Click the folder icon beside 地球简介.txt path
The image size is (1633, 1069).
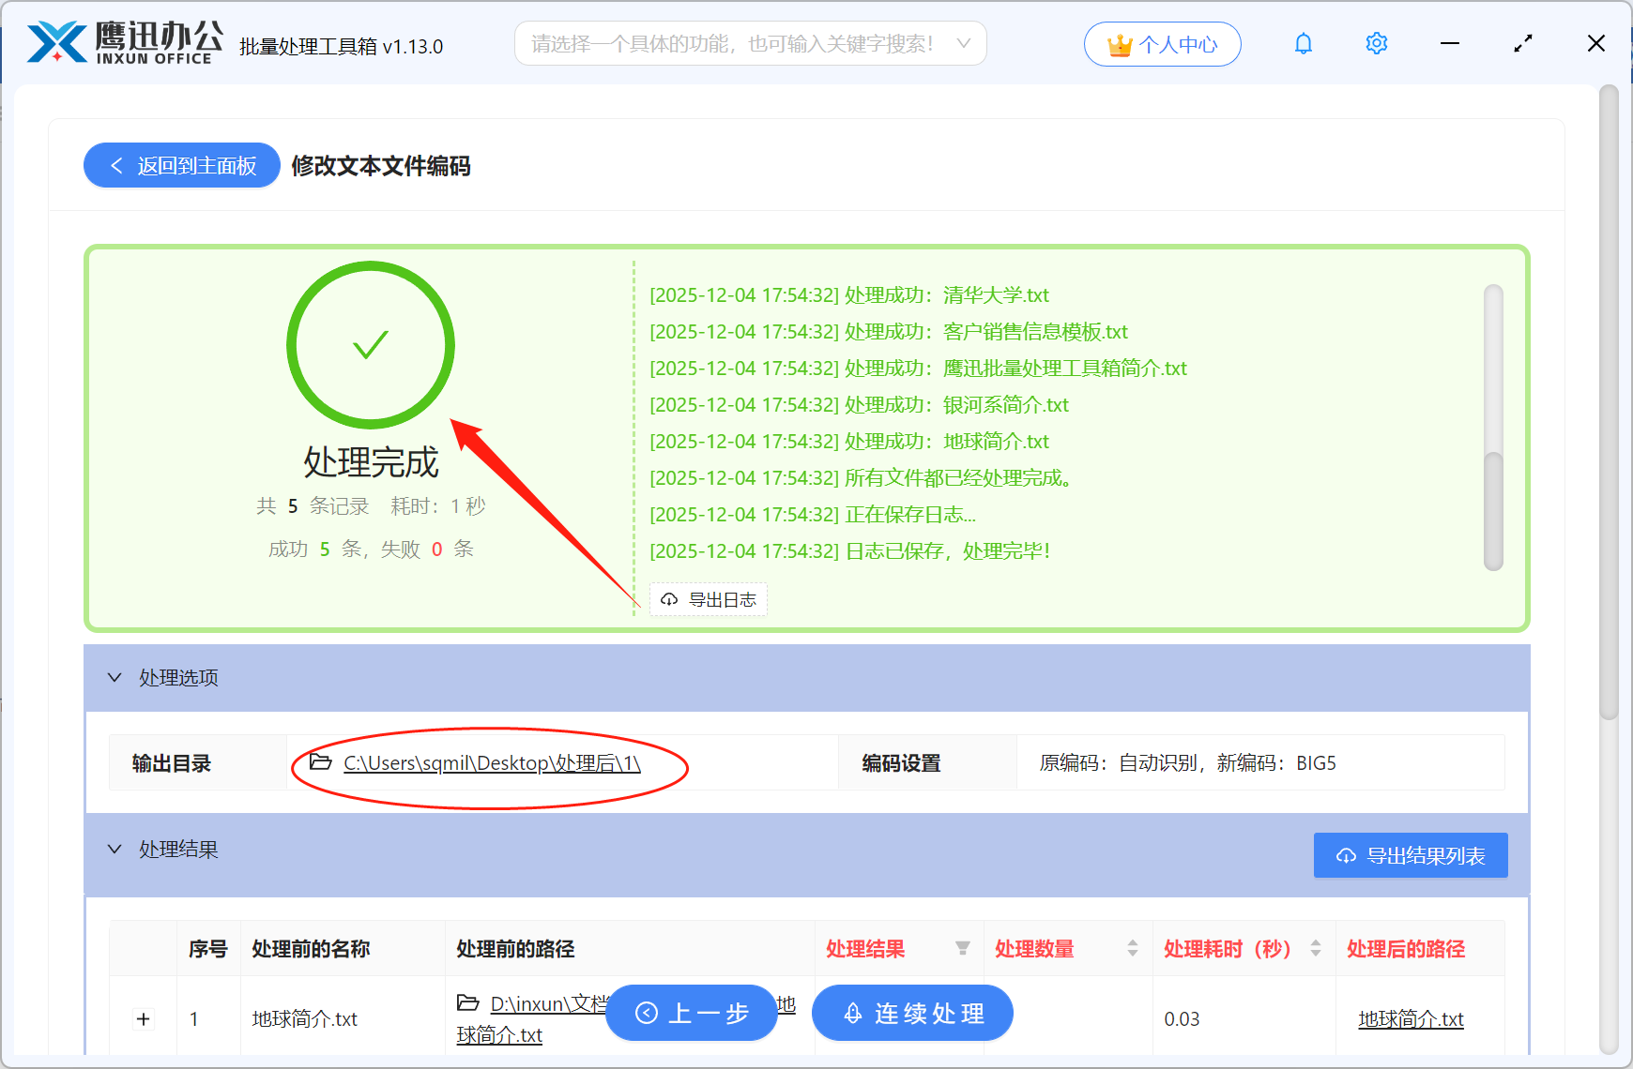click(x=469, y=1002)
